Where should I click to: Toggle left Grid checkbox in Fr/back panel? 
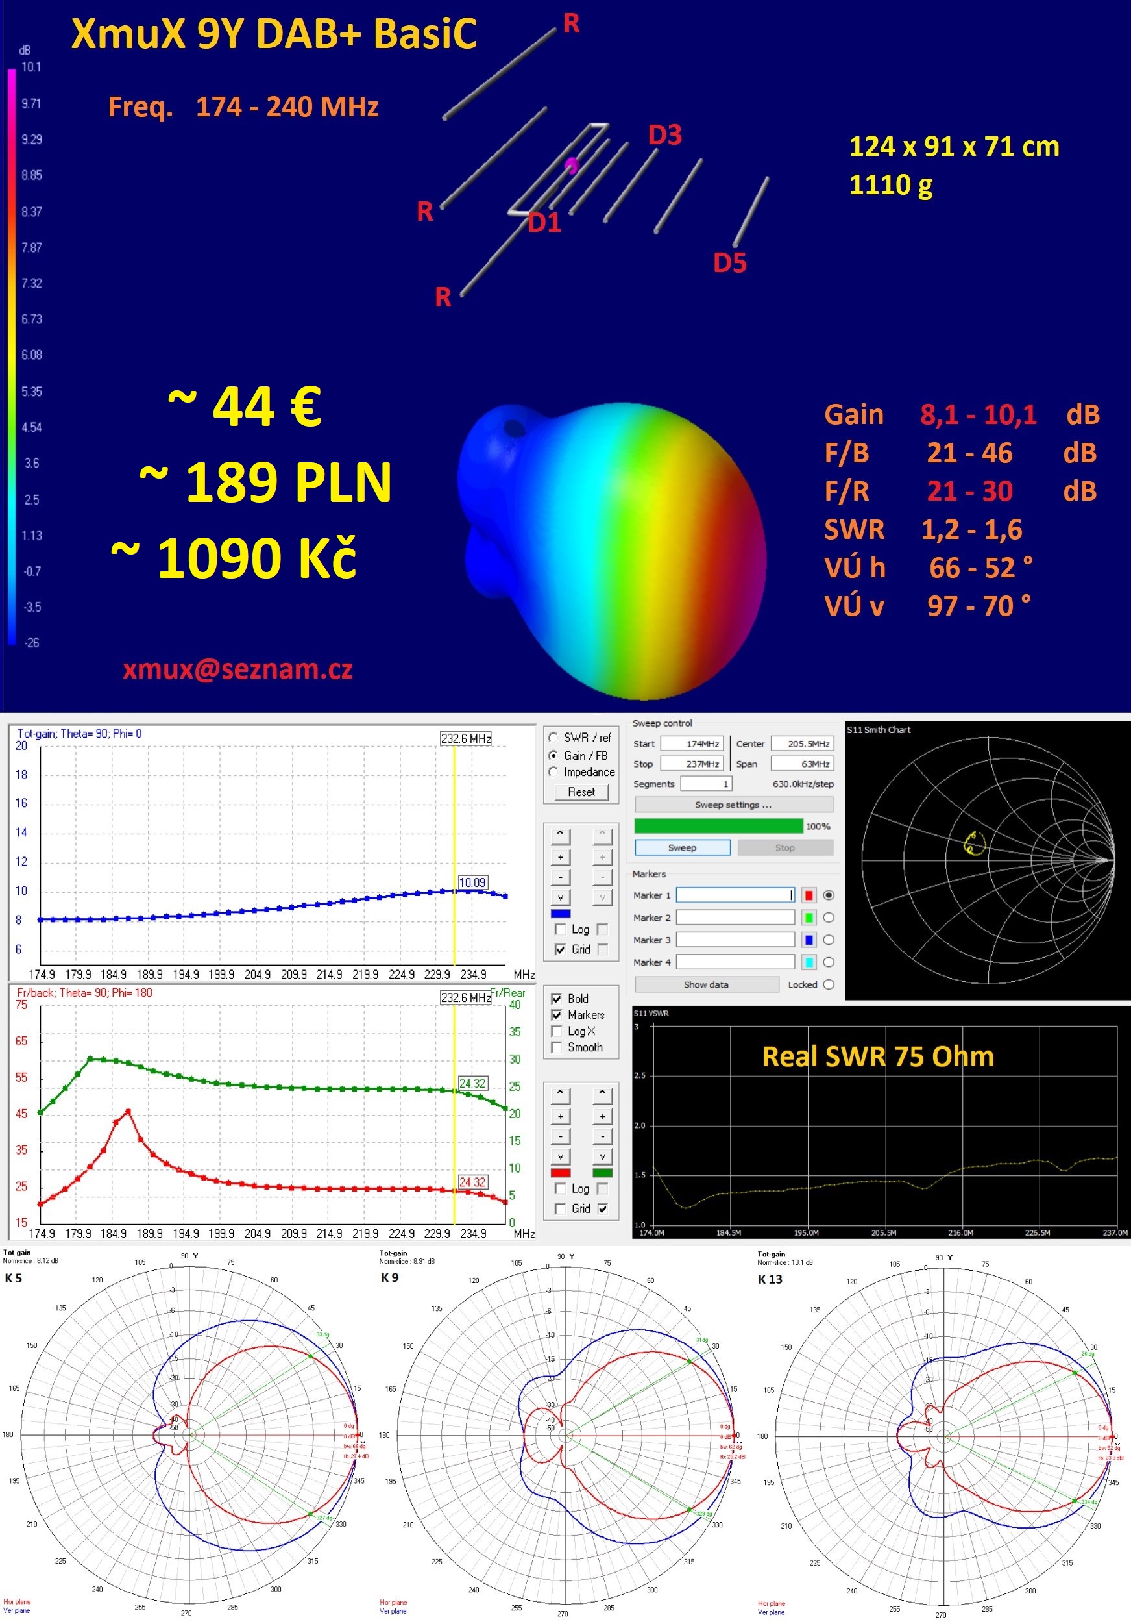click(x=561, y=1209)
